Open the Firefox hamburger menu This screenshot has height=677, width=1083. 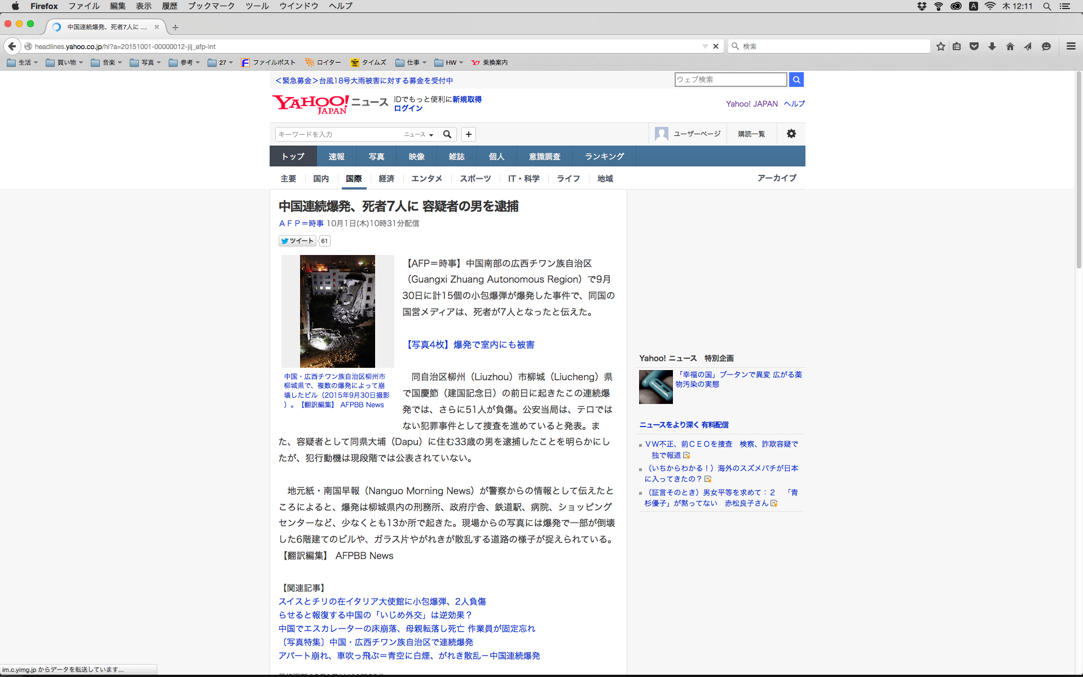click(1071, 46)
